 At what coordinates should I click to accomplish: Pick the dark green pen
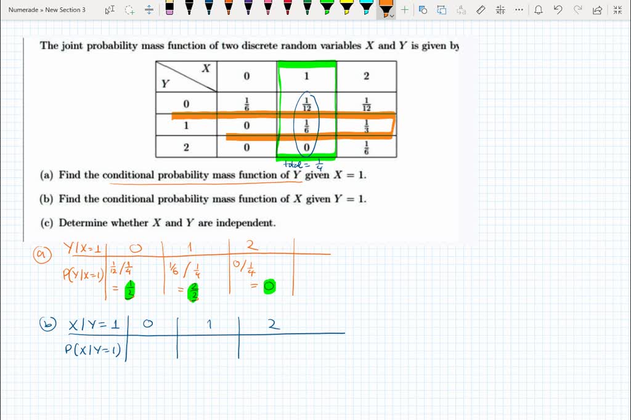[307, 8]
